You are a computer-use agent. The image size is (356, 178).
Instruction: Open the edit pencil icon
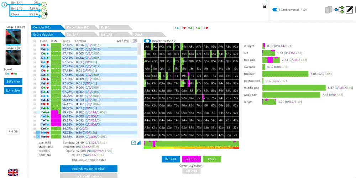(349, 10)
